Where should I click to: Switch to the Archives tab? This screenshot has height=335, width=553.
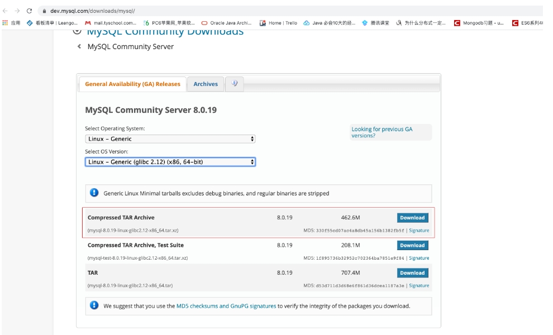click(x=206, y=84)
